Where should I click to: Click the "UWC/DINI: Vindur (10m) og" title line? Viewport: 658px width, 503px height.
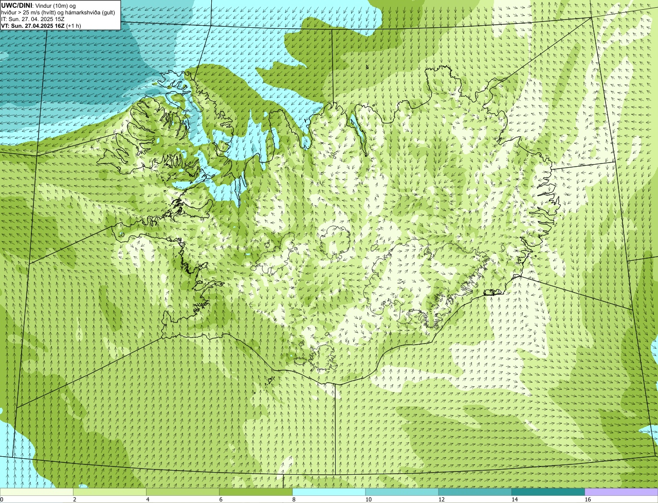click(x=39, y=5)
